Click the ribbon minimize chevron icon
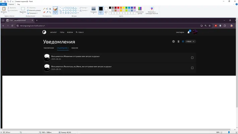The height and width of the screenshot is (134, 238). [234, 4]
